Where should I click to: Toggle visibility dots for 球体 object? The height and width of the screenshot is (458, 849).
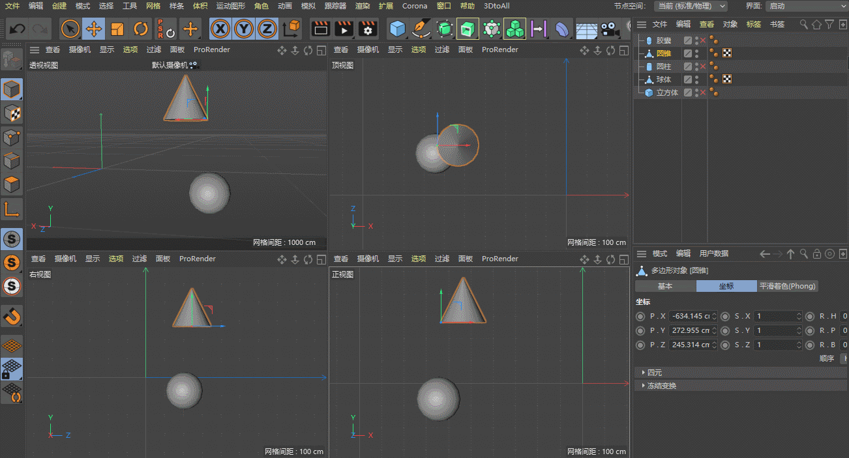696,79
